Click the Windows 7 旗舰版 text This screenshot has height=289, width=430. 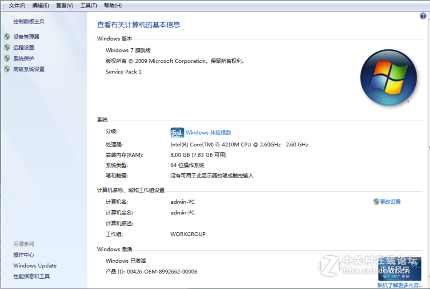point(128,50)
